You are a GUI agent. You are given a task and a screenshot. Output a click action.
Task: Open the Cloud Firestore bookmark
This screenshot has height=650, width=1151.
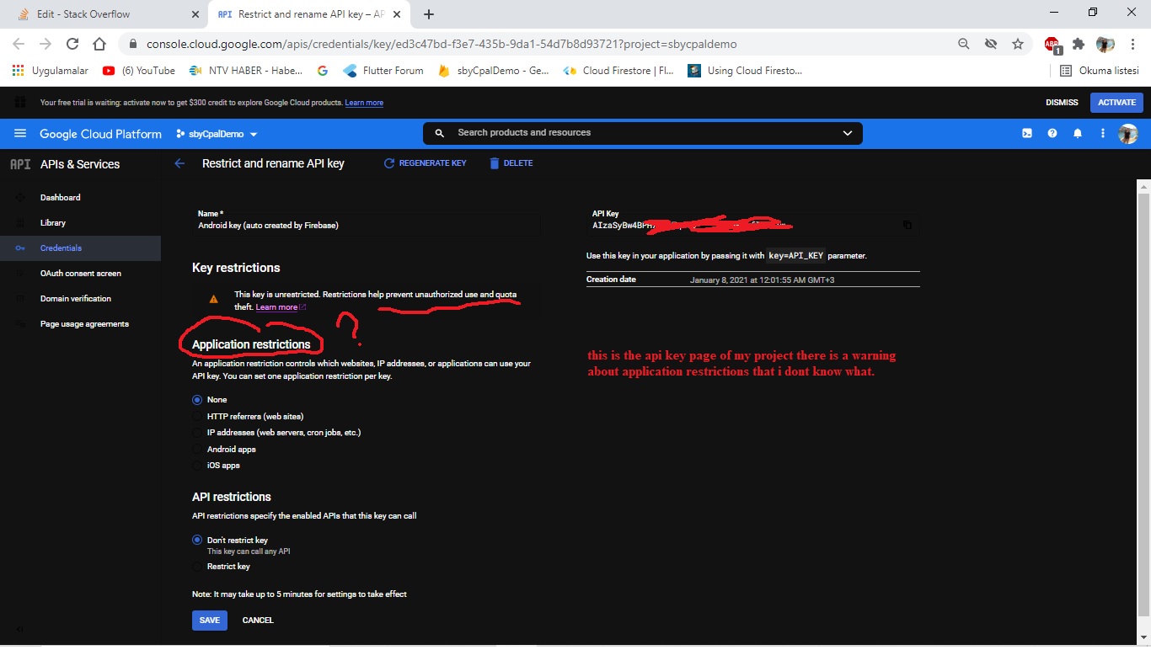619,71
